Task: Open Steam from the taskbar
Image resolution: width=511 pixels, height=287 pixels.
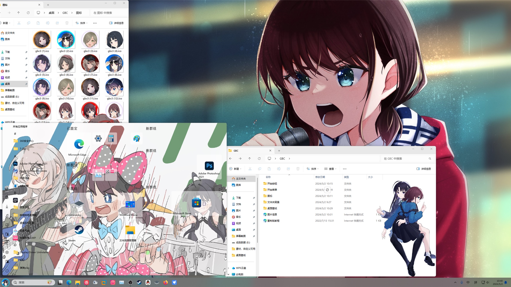Action: click(139, 282)
